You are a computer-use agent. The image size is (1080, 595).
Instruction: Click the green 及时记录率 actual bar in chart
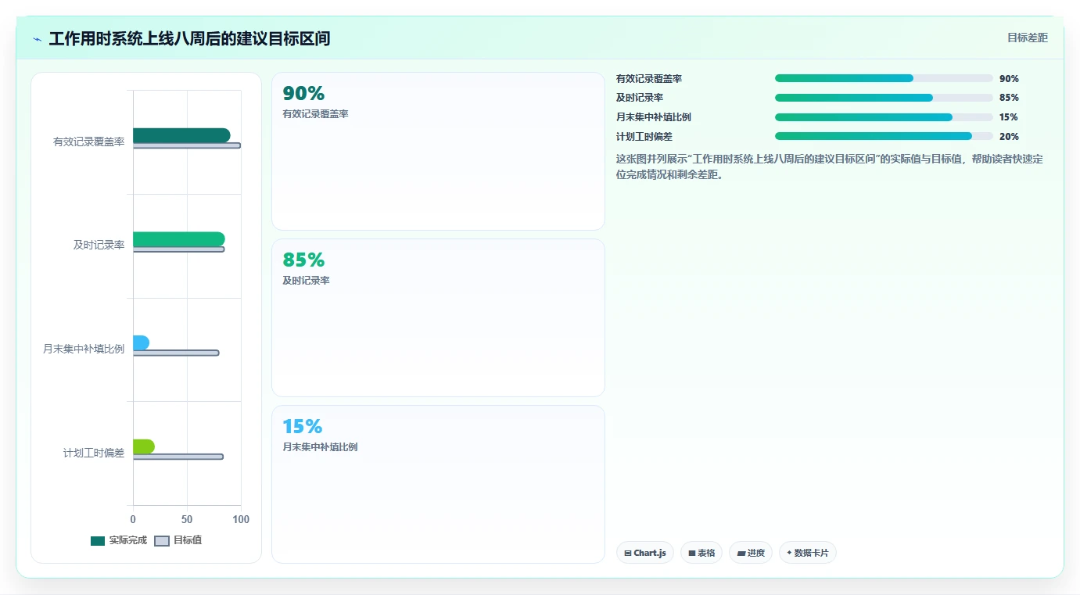[179, 239]
